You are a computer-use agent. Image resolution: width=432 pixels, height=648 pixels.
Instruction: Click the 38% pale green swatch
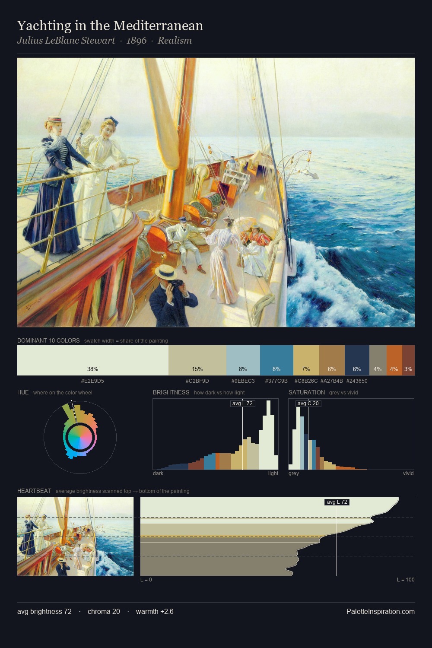tap(93, 360)
